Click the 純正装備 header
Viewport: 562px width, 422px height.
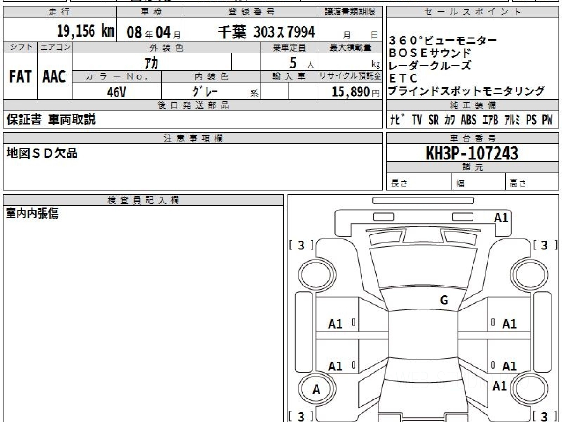pos(473,105)
